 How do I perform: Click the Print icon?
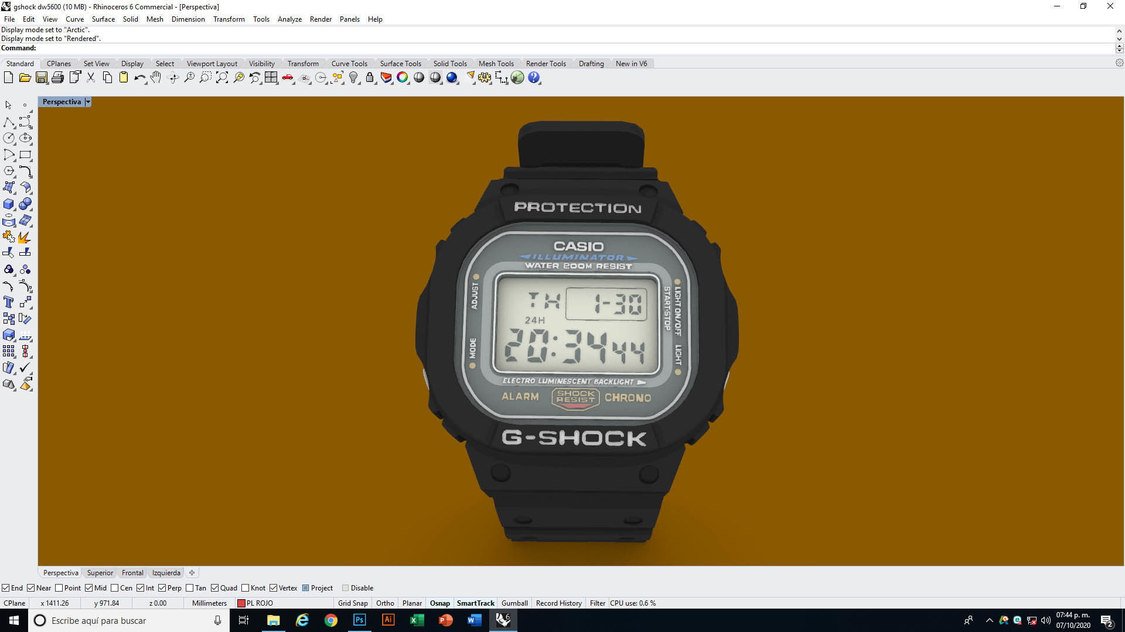point(57,77)
